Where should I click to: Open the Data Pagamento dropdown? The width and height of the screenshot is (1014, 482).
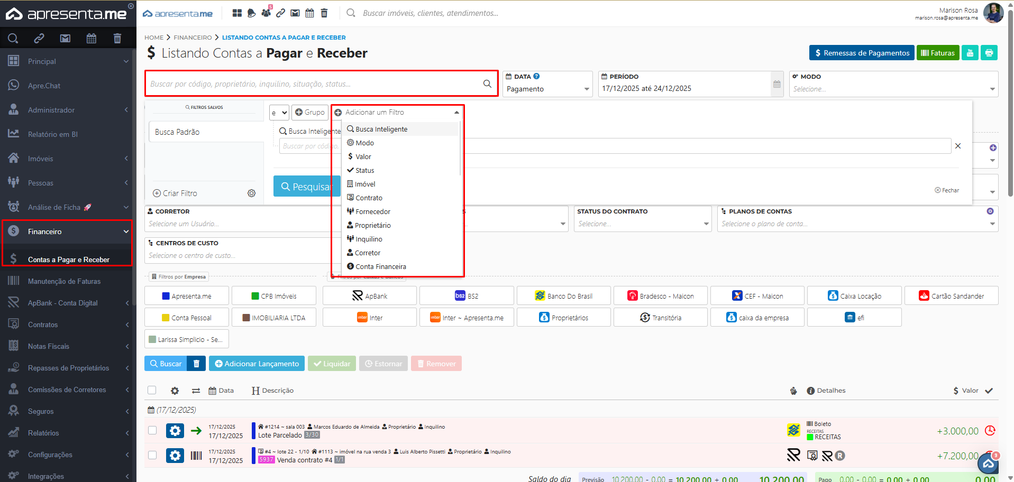[547, 89]
